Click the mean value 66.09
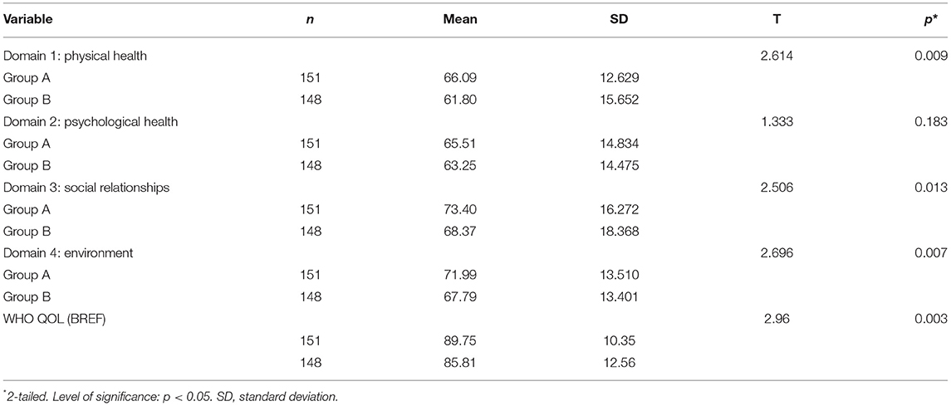Screen dimensions: 951x406 click(460, 79)
